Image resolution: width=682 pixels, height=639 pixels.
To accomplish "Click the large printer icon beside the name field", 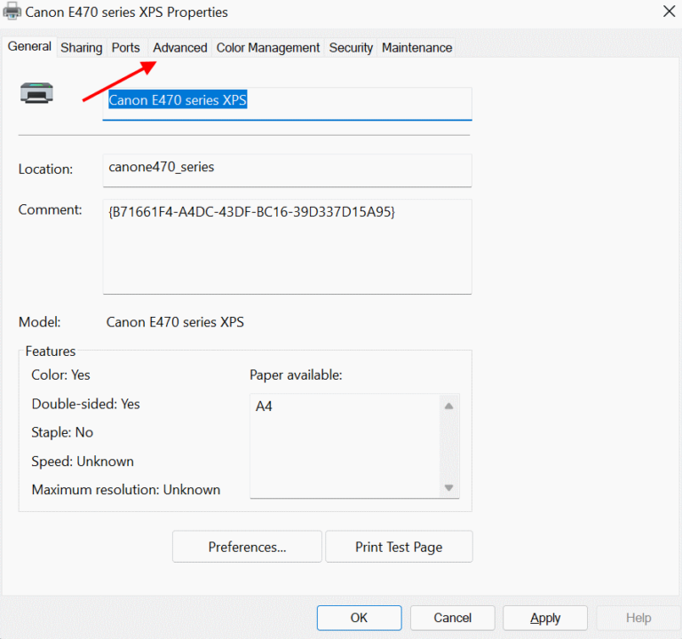I will click(37, 92).
